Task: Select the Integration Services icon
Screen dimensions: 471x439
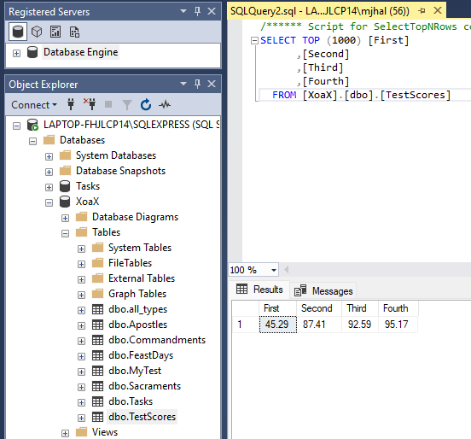Action: [x=74, y=32]
